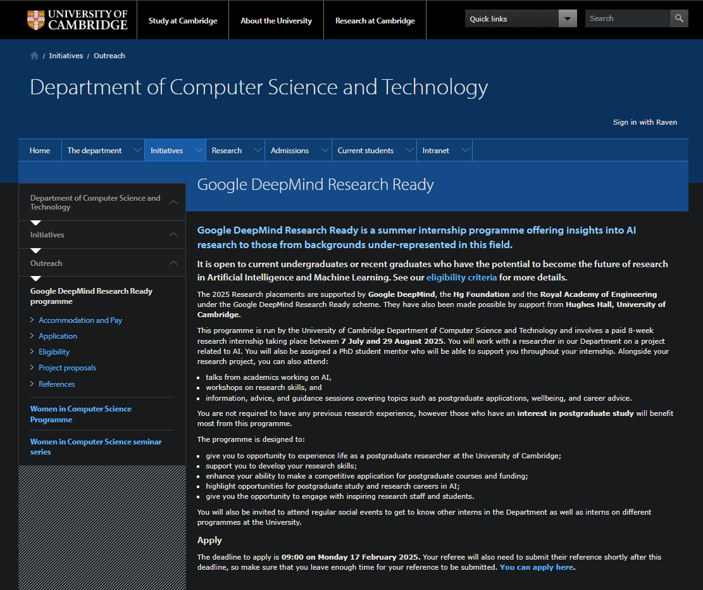Click the bold text 7 July and 29 August 2025
Image resolution: width=703 pixels, height=590 pixels.
pos(392,341)
